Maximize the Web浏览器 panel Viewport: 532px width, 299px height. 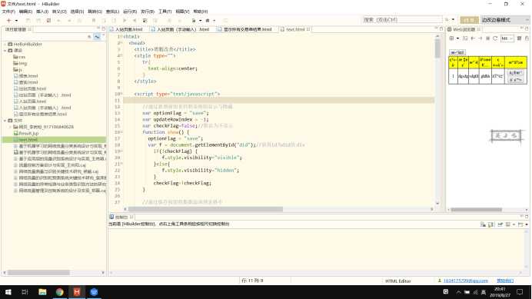pos(527,29)
